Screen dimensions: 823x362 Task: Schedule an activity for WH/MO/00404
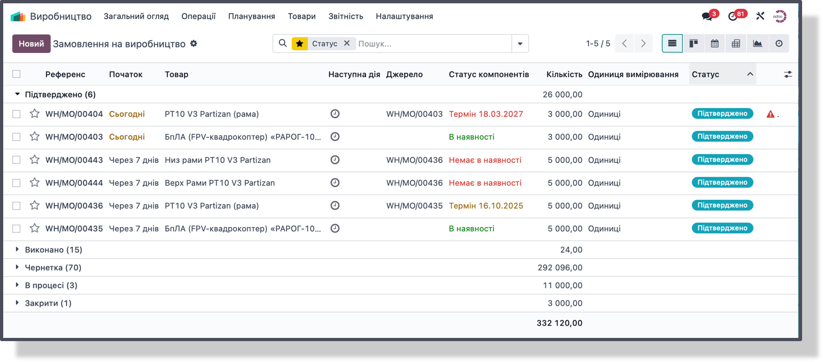click(335, 114)
